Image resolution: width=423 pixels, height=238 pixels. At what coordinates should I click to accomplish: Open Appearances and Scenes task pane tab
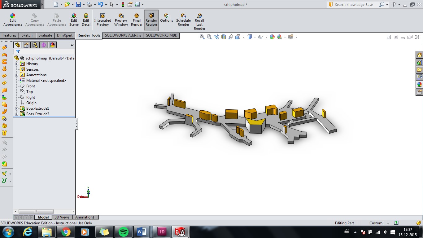coord(420,85)
